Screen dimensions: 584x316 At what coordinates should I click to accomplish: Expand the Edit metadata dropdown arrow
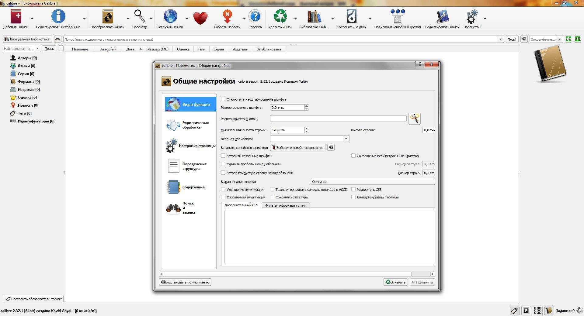[x=84, y=19]
